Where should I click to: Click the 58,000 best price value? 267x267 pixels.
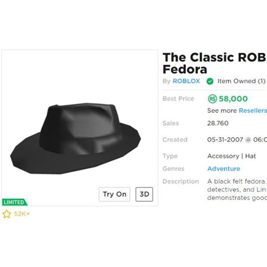click(x=233, y=99)
